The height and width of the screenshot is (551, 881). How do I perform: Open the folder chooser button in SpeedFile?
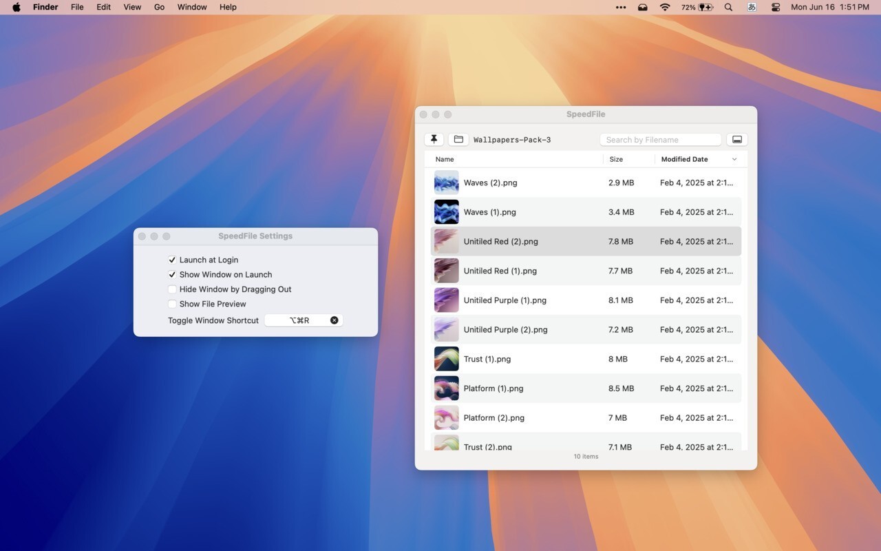click(458, 139)
